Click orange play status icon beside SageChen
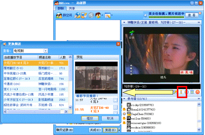The width and height of the screenshot is (205, 135). click(x=124, y=114)
